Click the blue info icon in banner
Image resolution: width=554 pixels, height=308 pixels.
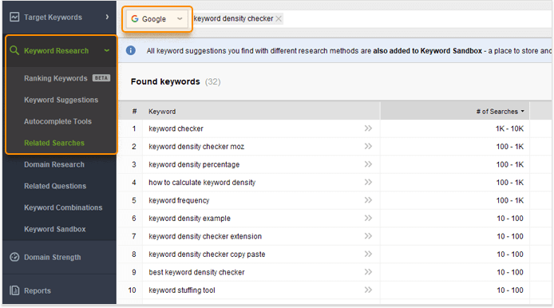tap(131, 50)
